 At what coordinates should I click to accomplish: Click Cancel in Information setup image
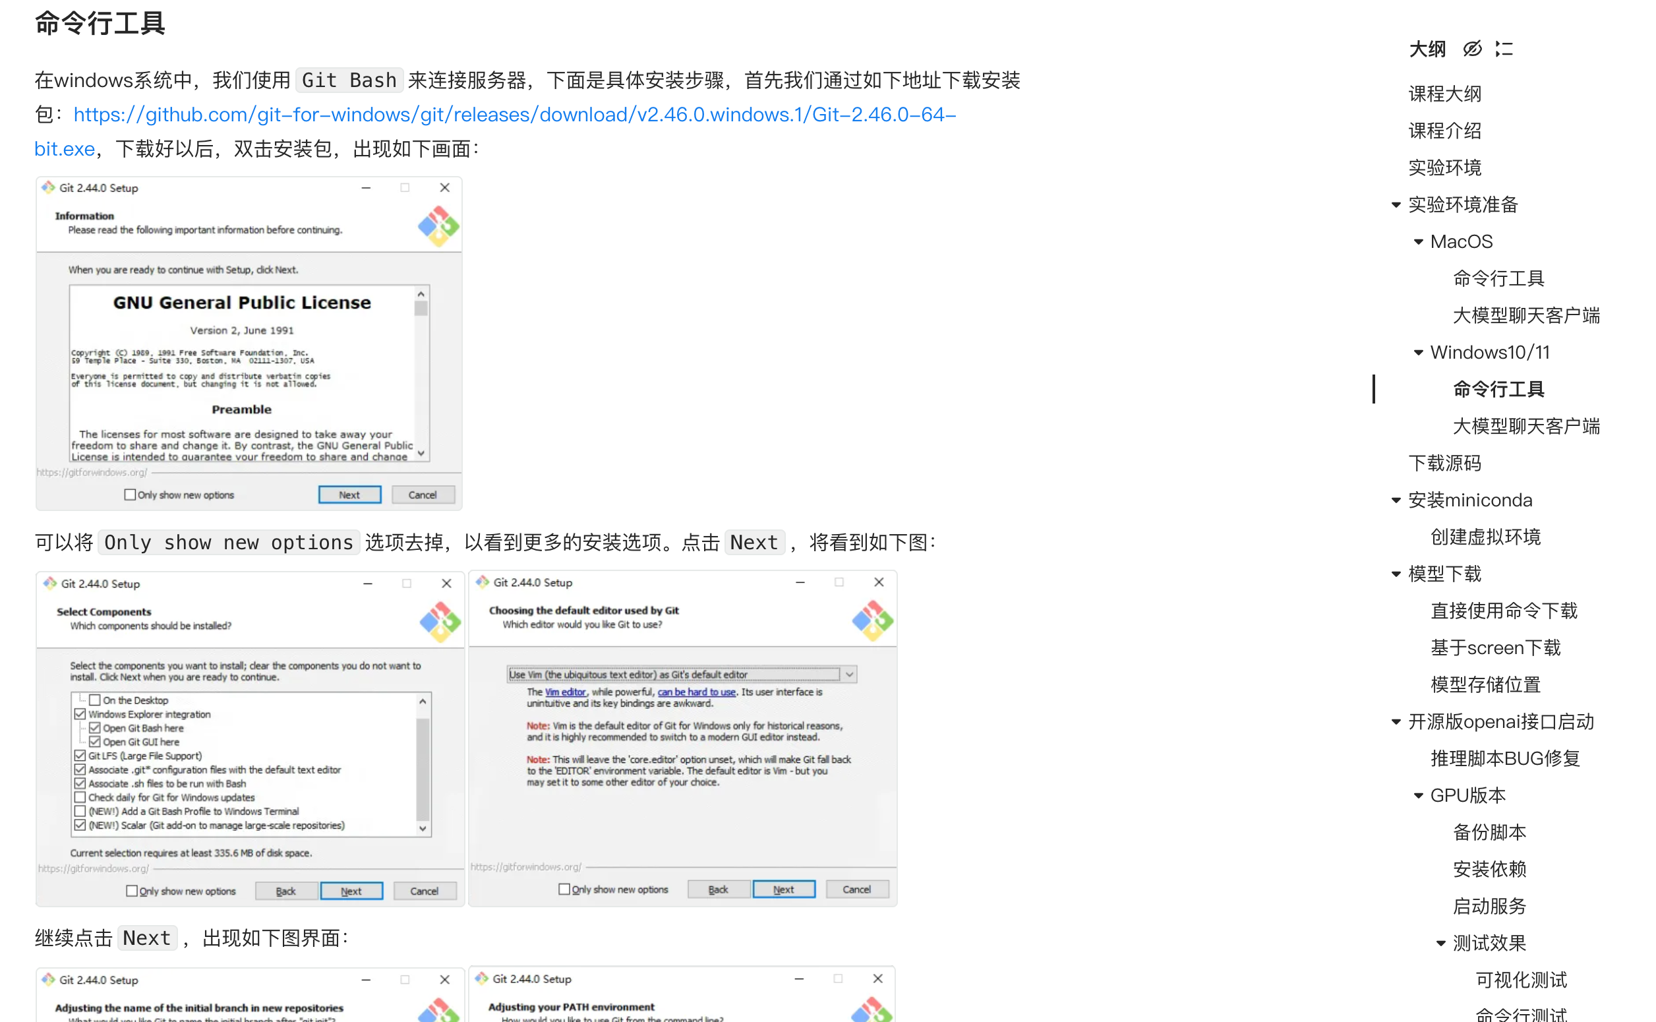(423, 495)
